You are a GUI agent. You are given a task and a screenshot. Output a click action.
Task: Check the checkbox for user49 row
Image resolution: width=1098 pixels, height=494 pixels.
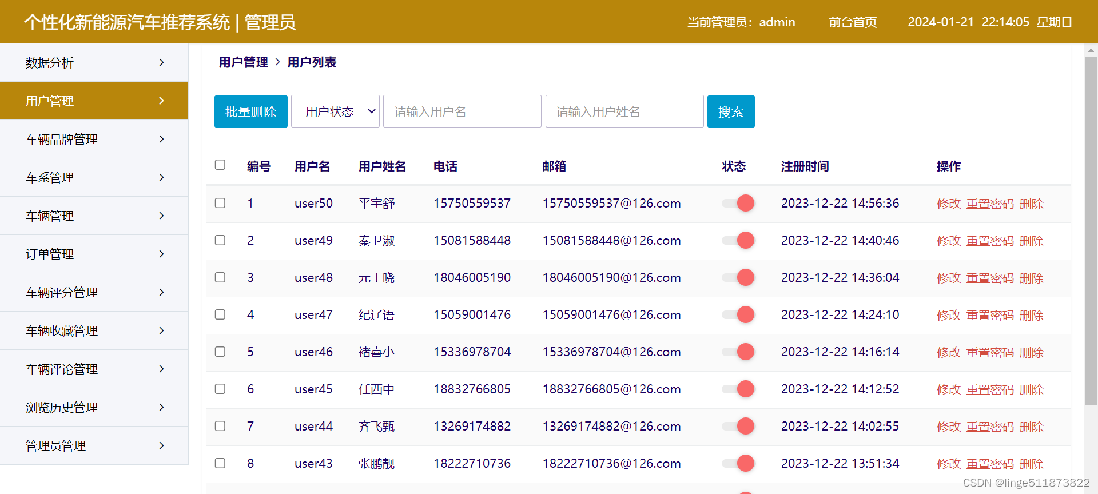[x=220, y=240]
